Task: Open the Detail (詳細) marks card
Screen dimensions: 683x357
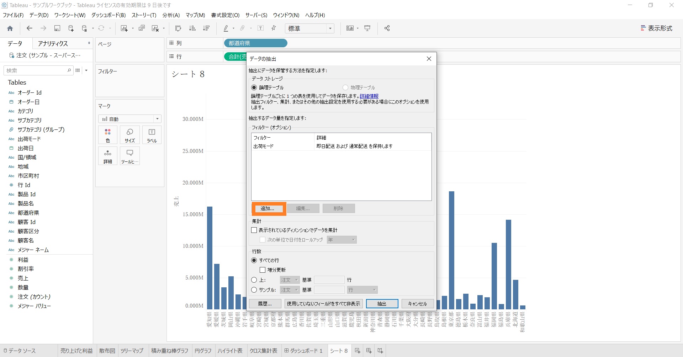Action: coord(108,156)
